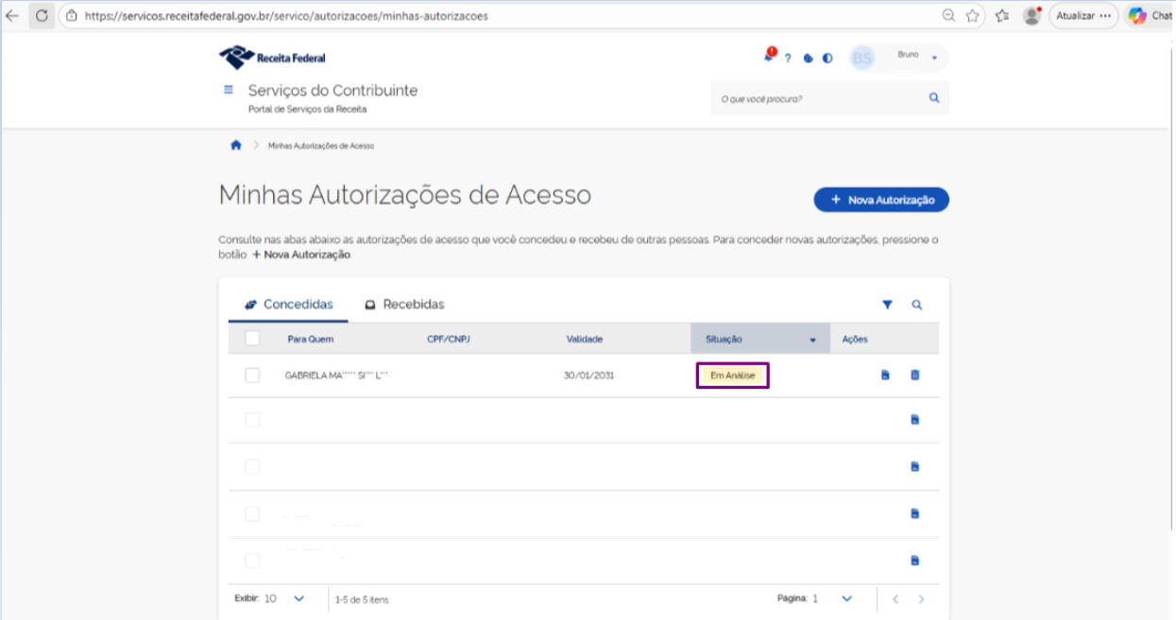Focus the 'O que você procura?' search field

pyautogui.click(x=817, y=98)
